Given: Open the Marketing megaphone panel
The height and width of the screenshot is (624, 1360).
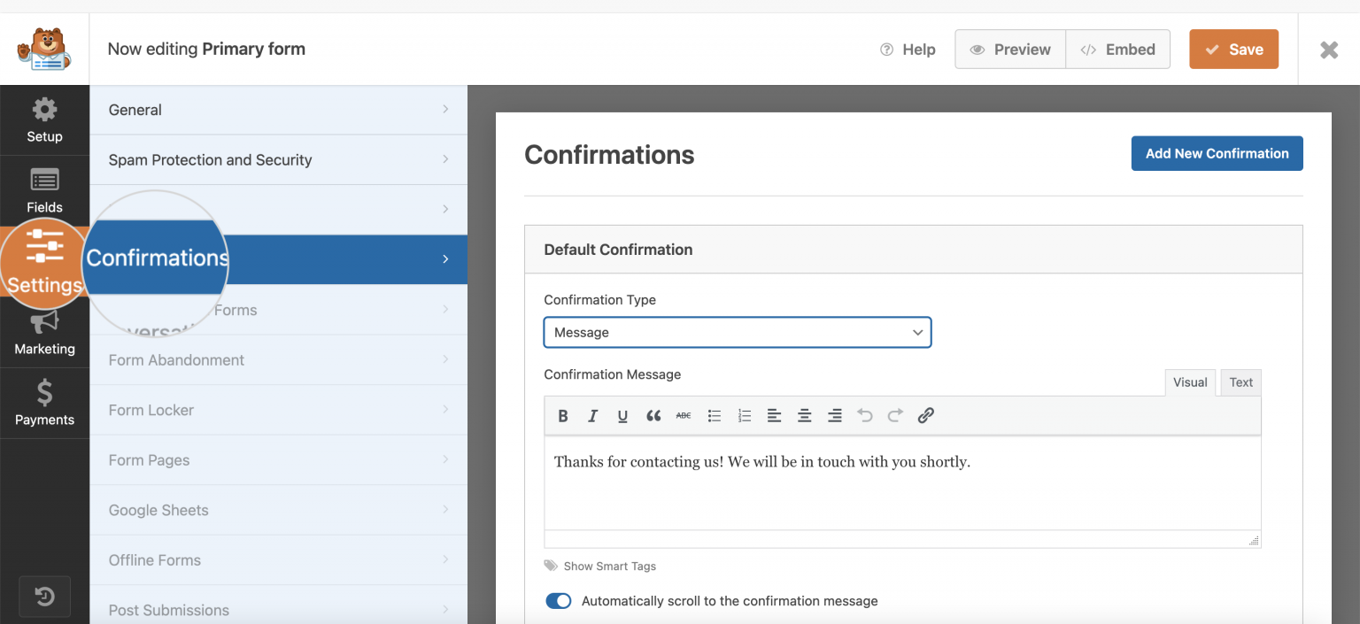Looking at the screenshot, I should 44,333.
